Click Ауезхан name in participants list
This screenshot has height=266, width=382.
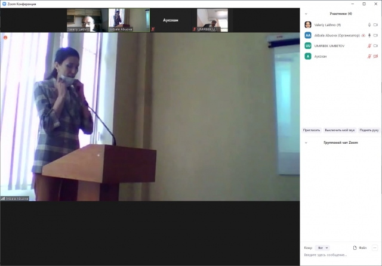(320, 57)
